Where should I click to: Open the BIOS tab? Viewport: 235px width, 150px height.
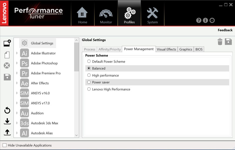tap(199, 49)
